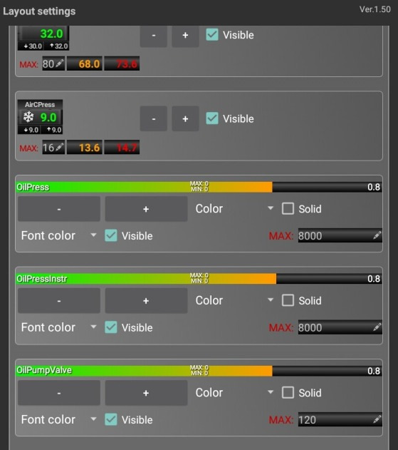Click the minus button under OilPress bar
398x450 pixels.
tap(59, 209)
